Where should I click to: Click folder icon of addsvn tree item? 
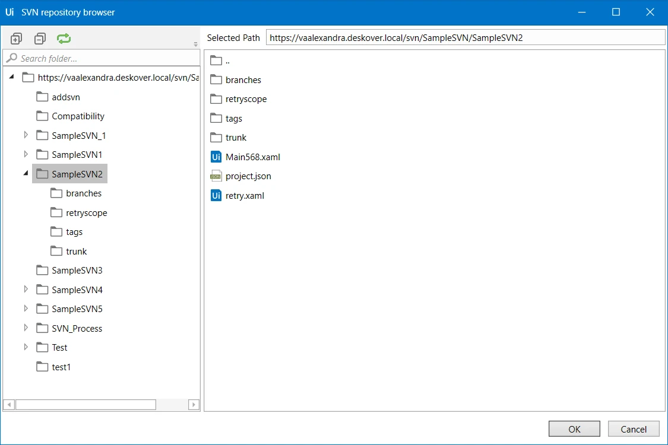coord(42,97)
